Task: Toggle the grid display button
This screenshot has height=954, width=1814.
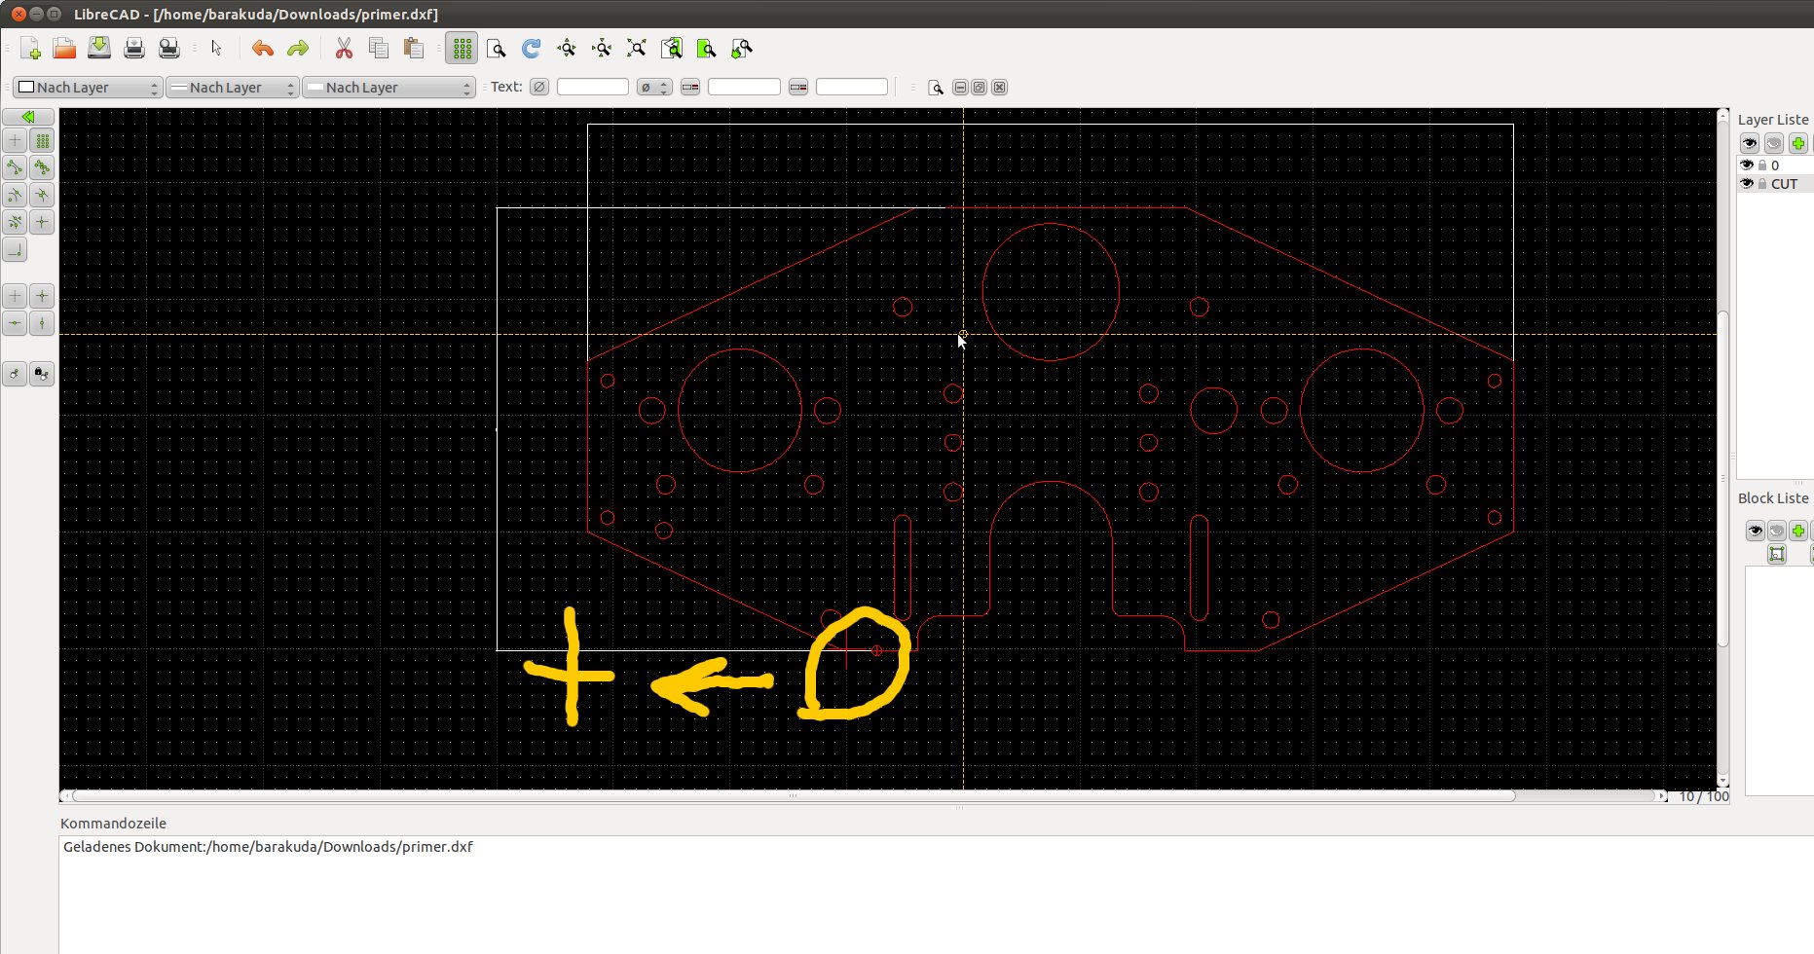Action: click(x=462, y=49)
